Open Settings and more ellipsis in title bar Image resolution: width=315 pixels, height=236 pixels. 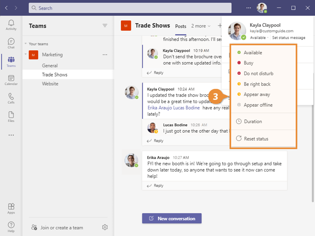tap(249, 8)
